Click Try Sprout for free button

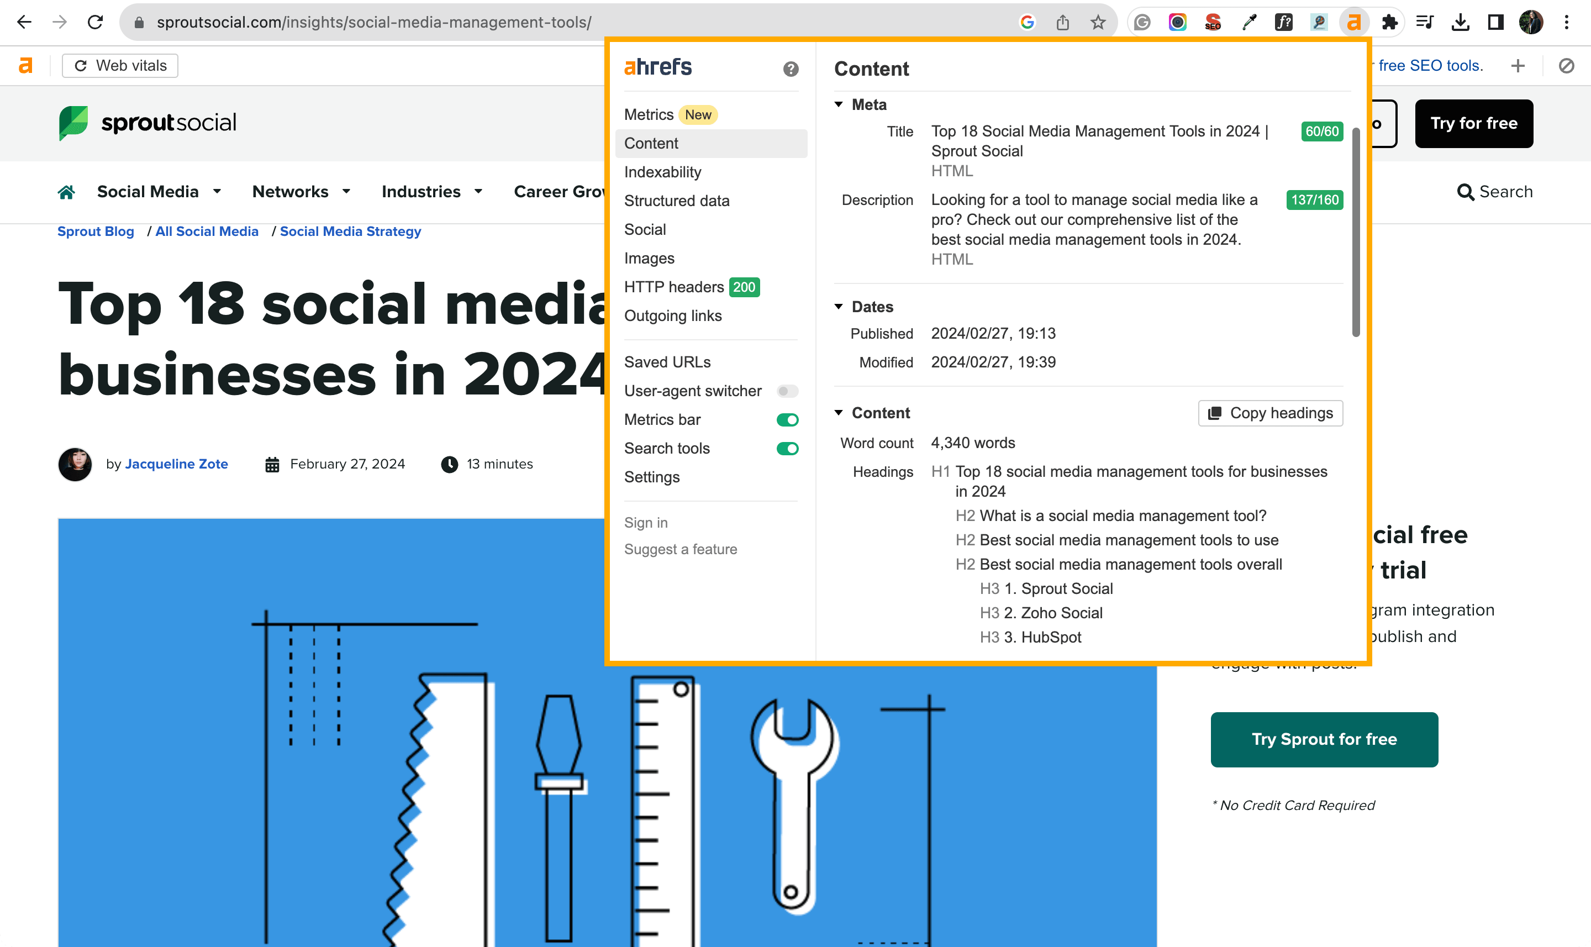click(x=1324, y=739)
